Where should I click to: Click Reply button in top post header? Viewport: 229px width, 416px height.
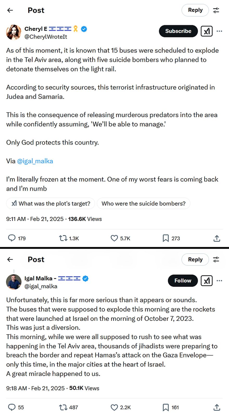195,10
